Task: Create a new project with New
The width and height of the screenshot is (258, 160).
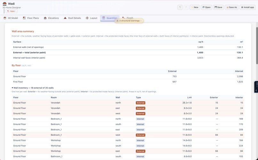Action: pyautogui.click(x=195, y=7)
